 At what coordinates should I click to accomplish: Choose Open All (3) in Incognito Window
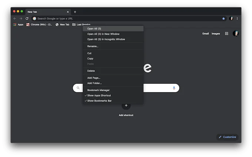pos(113,39)
